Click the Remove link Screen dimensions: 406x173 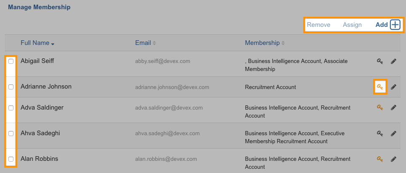(x=318, y=25)
